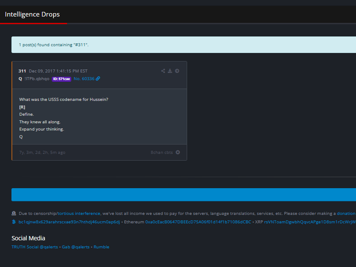Click the timestamp Dec 09, 2017 1:41:15 PM EST
This screenshot has height=267, width=356.
[x=58, y=71]
